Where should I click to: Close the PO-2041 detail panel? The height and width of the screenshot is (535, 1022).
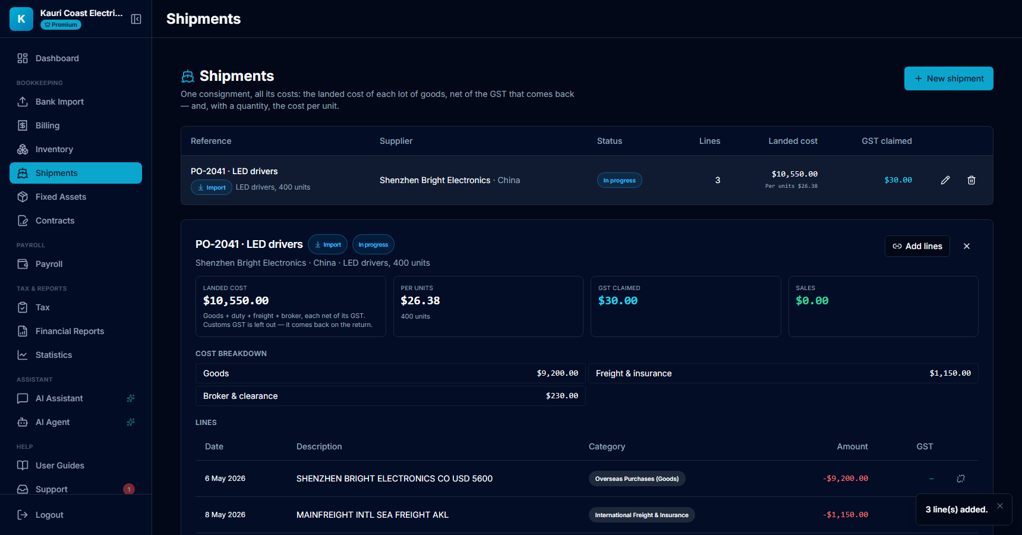coord(967,246)
